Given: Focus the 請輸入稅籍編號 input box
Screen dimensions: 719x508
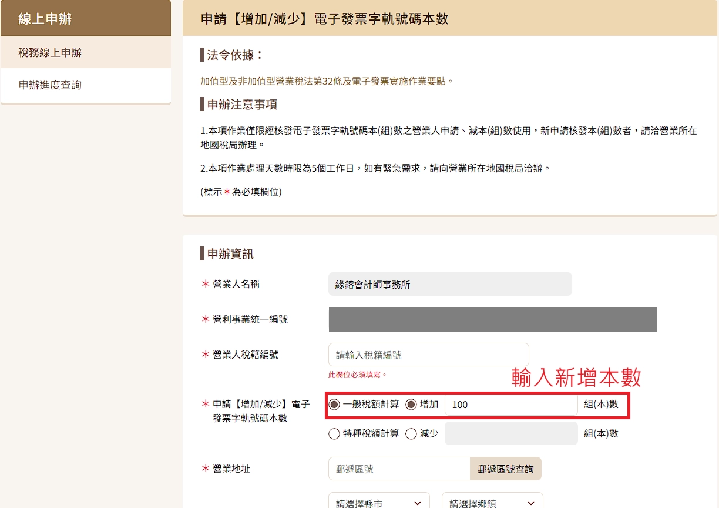Looking at the screenshot, I should 428,355.
